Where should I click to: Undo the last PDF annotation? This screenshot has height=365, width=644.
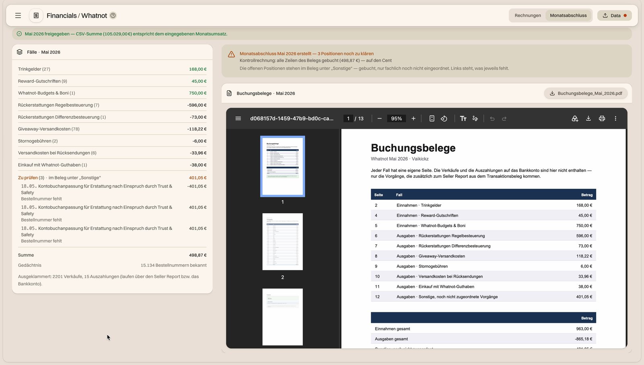pos(492,118)
